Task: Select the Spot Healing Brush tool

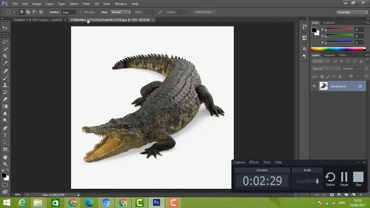Action: [5, 70]
